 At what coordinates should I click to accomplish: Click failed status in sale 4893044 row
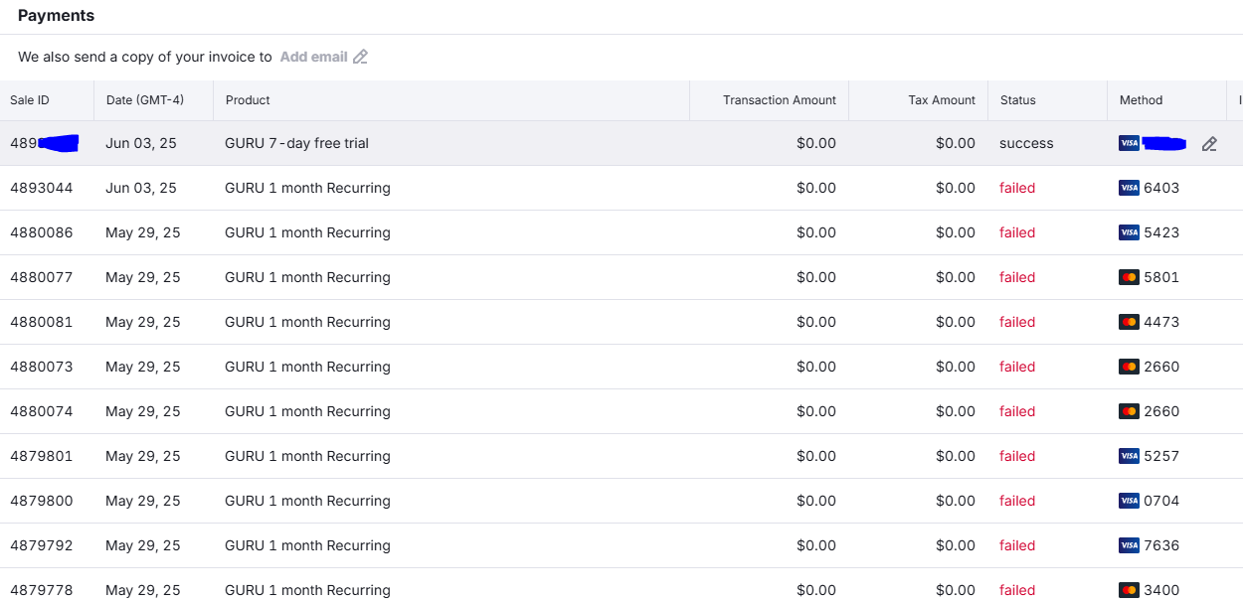click(1017, 188)
